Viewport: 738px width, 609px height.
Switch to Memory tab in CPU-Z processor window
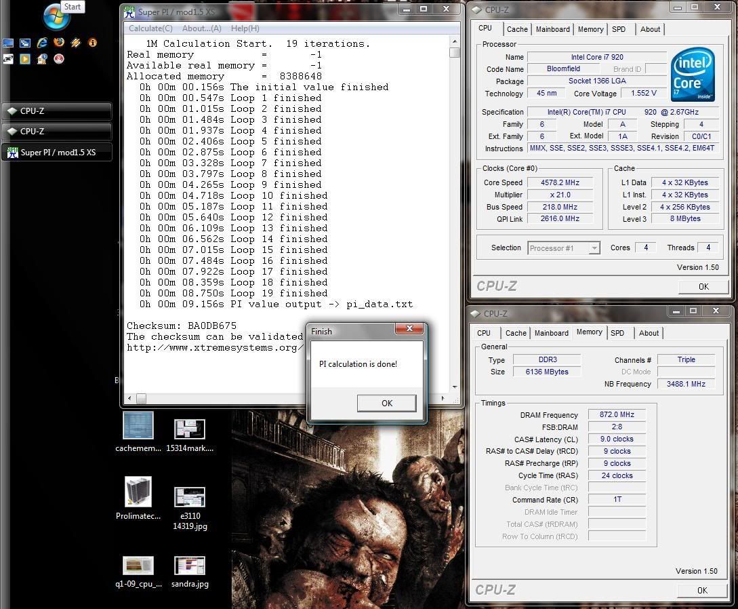click(x=591, y=29)
